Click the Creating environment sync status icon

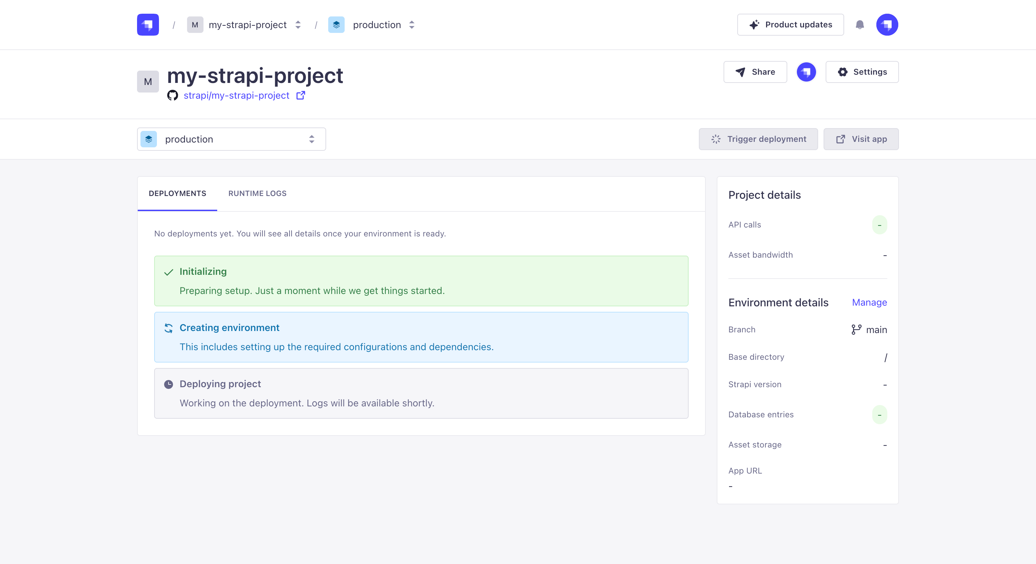(x=169, y=328)
